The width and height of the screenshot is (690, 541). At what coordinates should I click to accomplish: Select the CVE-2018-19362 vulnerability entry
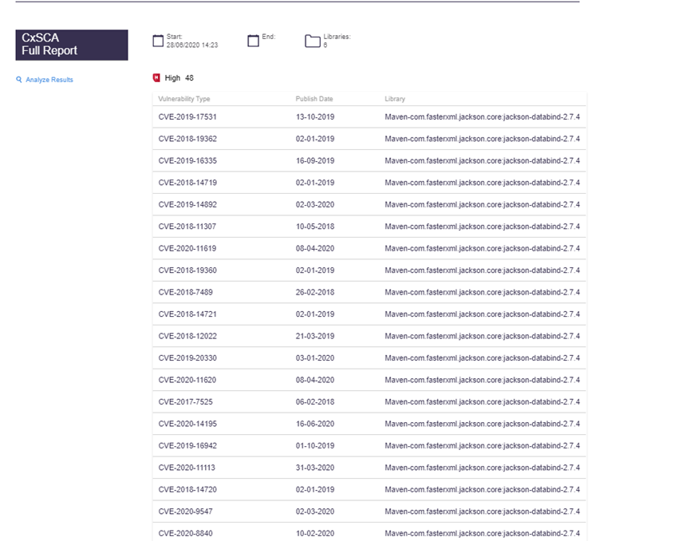[x=369, y=139]
